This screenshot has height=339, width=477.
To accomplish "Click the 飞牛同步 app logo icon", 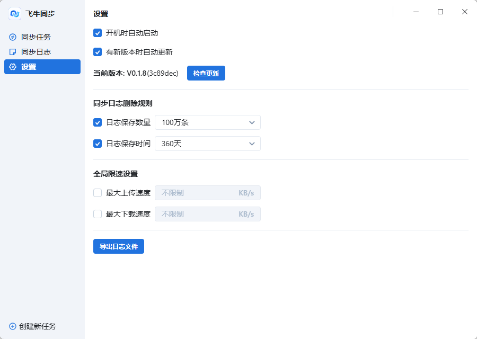I will pos(14,13).
